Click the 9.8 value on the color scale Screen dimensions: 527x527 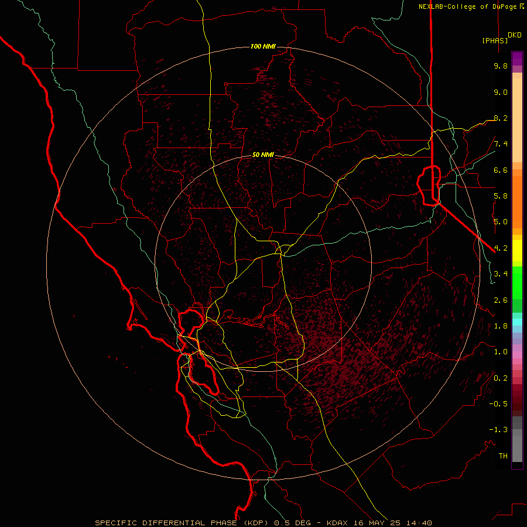point(501,66)
